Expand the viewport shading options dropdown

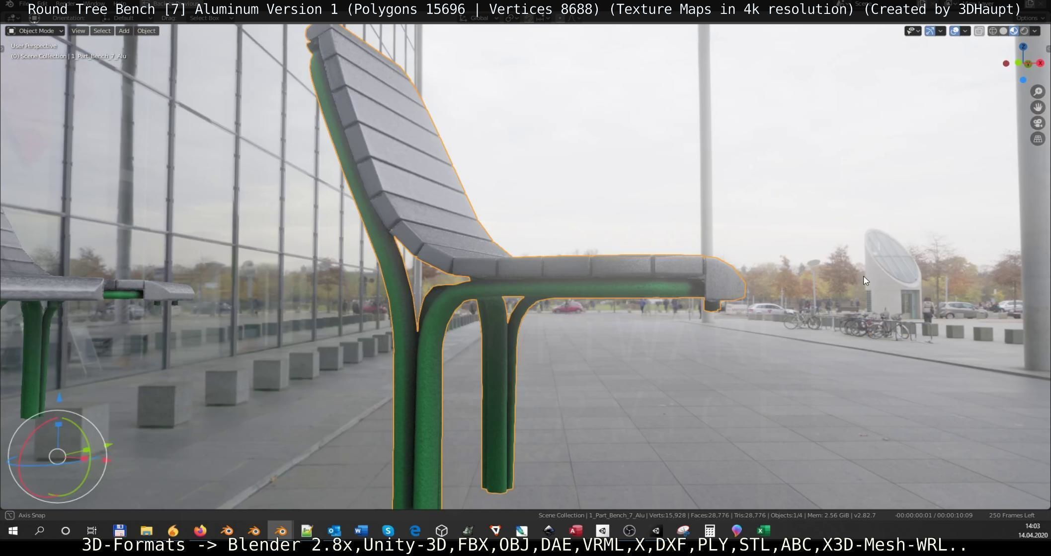1035,31
